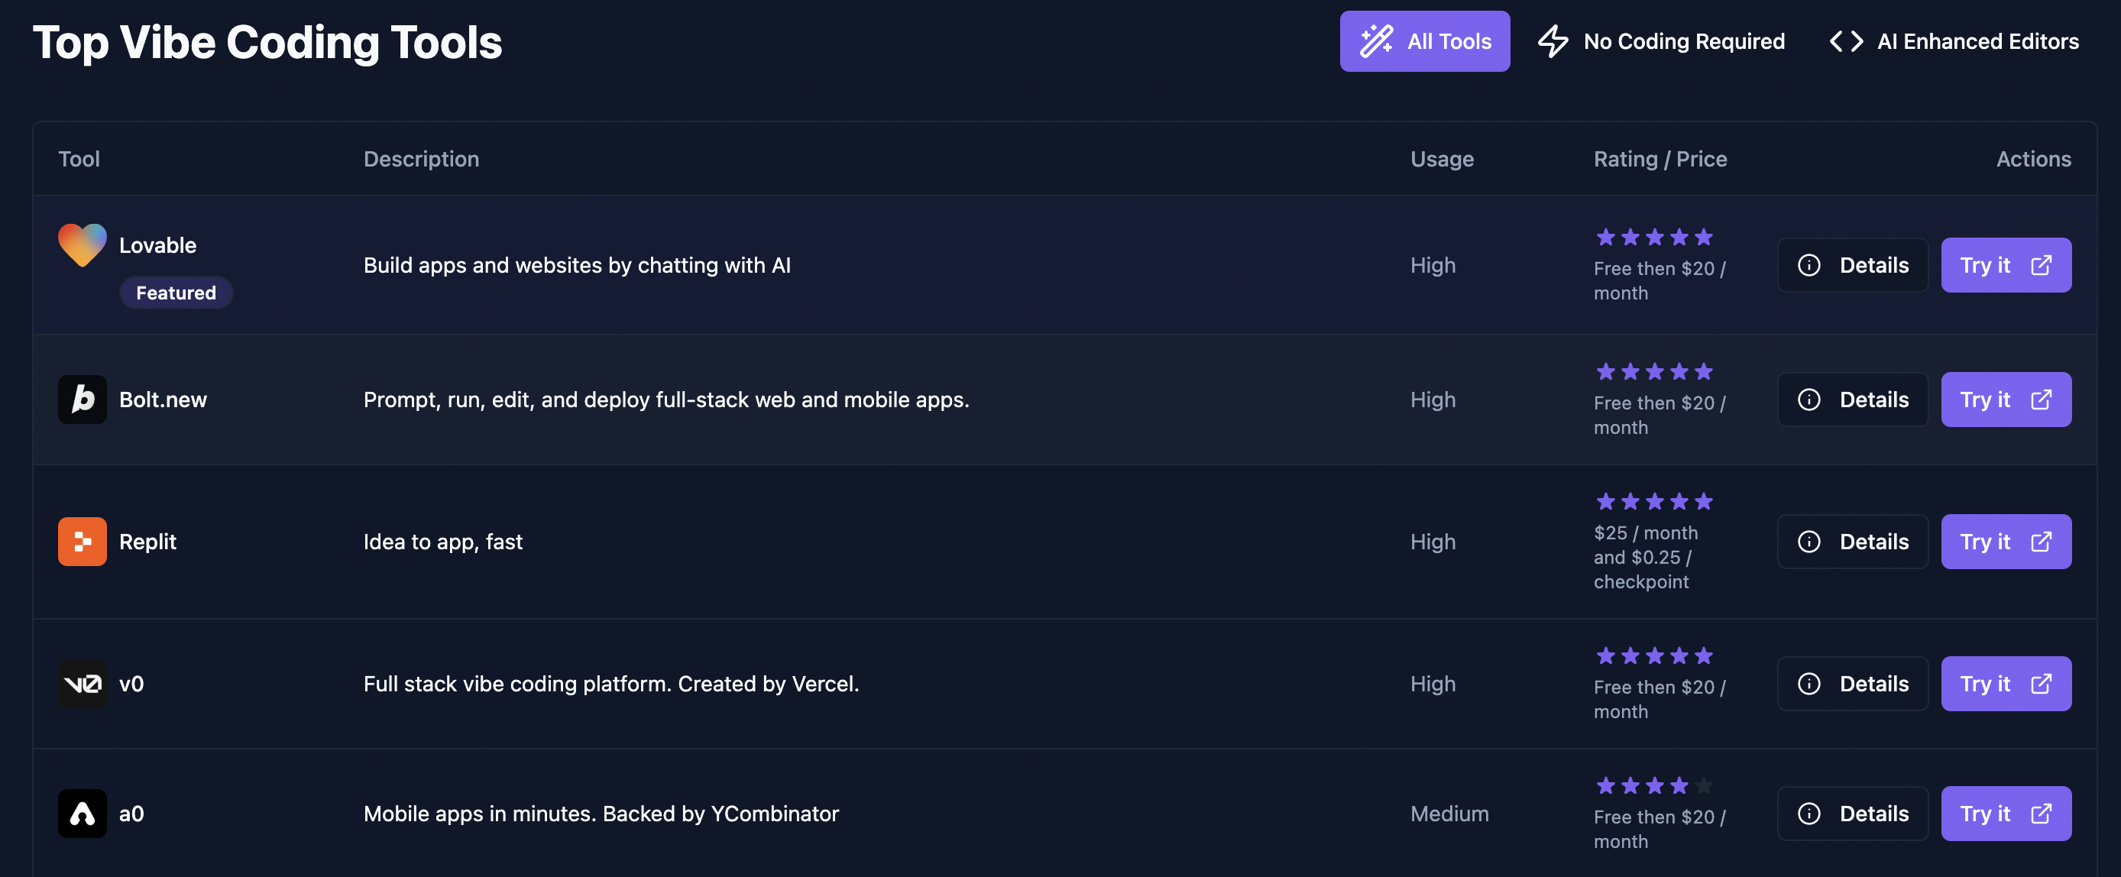The image size is (2121, 877).
Task: Click the v0 Vercel logo icon
Action: [83, 684]
